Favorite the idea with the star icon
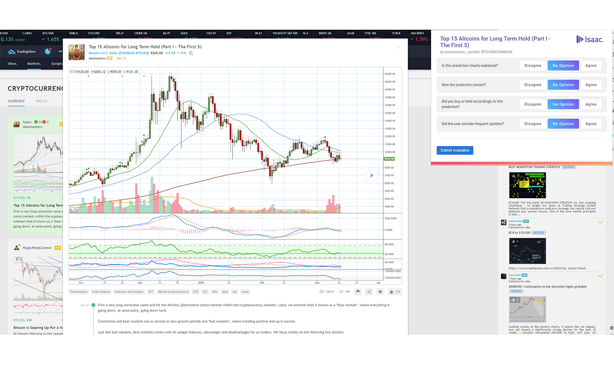The image size is (614, 383). pos(380,292)
